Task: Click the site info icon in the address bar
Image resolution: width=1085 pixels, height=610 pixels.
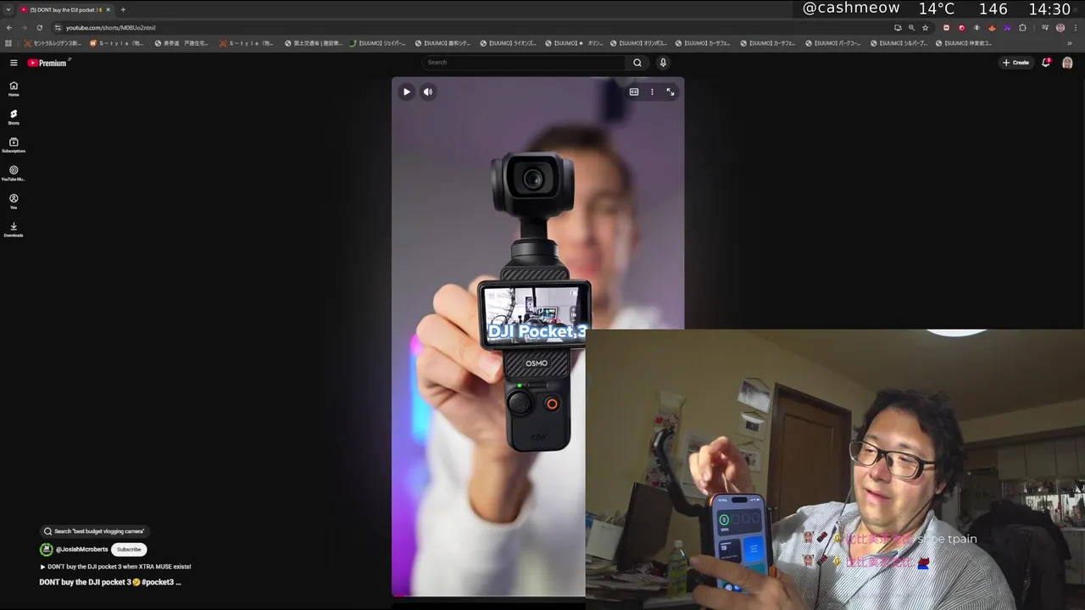Action: [58, 27]
